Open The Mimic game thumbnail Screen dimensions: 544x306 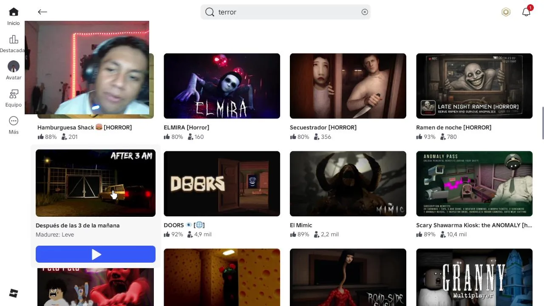348,184
